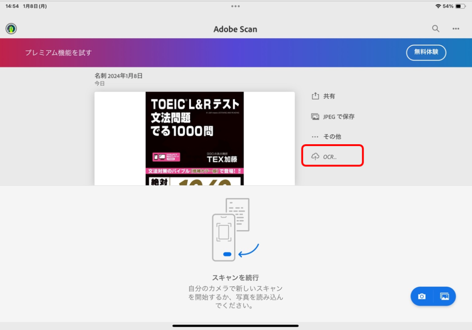Open the profile avatar icon
472x330 pixels.
tap(11, 29)
